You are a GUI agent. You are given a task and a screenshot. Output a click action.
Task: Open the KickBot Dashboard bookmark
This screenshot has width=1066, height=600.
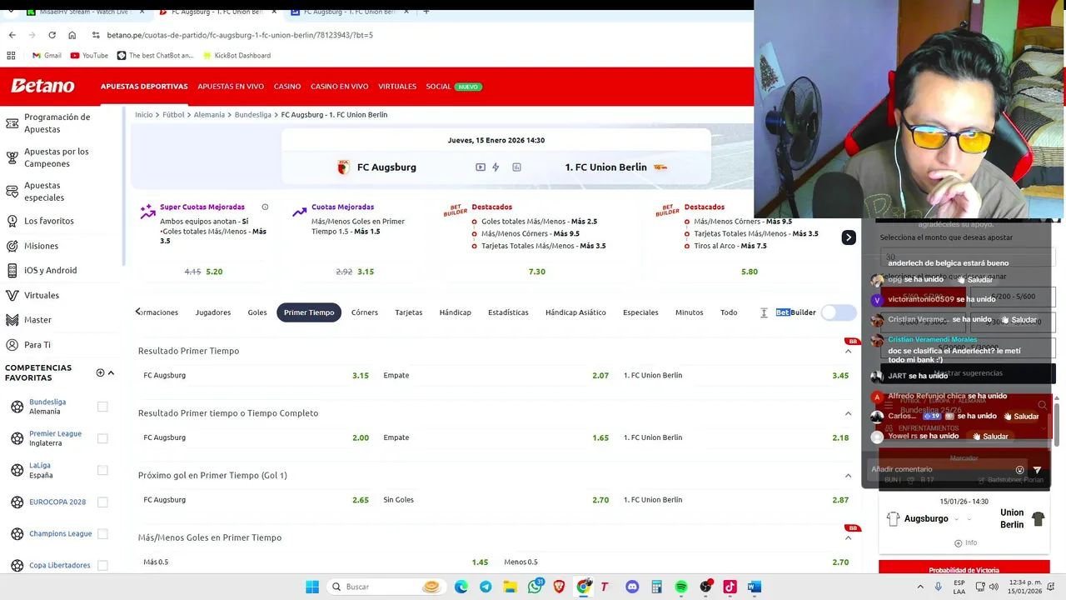pos(236,56)
